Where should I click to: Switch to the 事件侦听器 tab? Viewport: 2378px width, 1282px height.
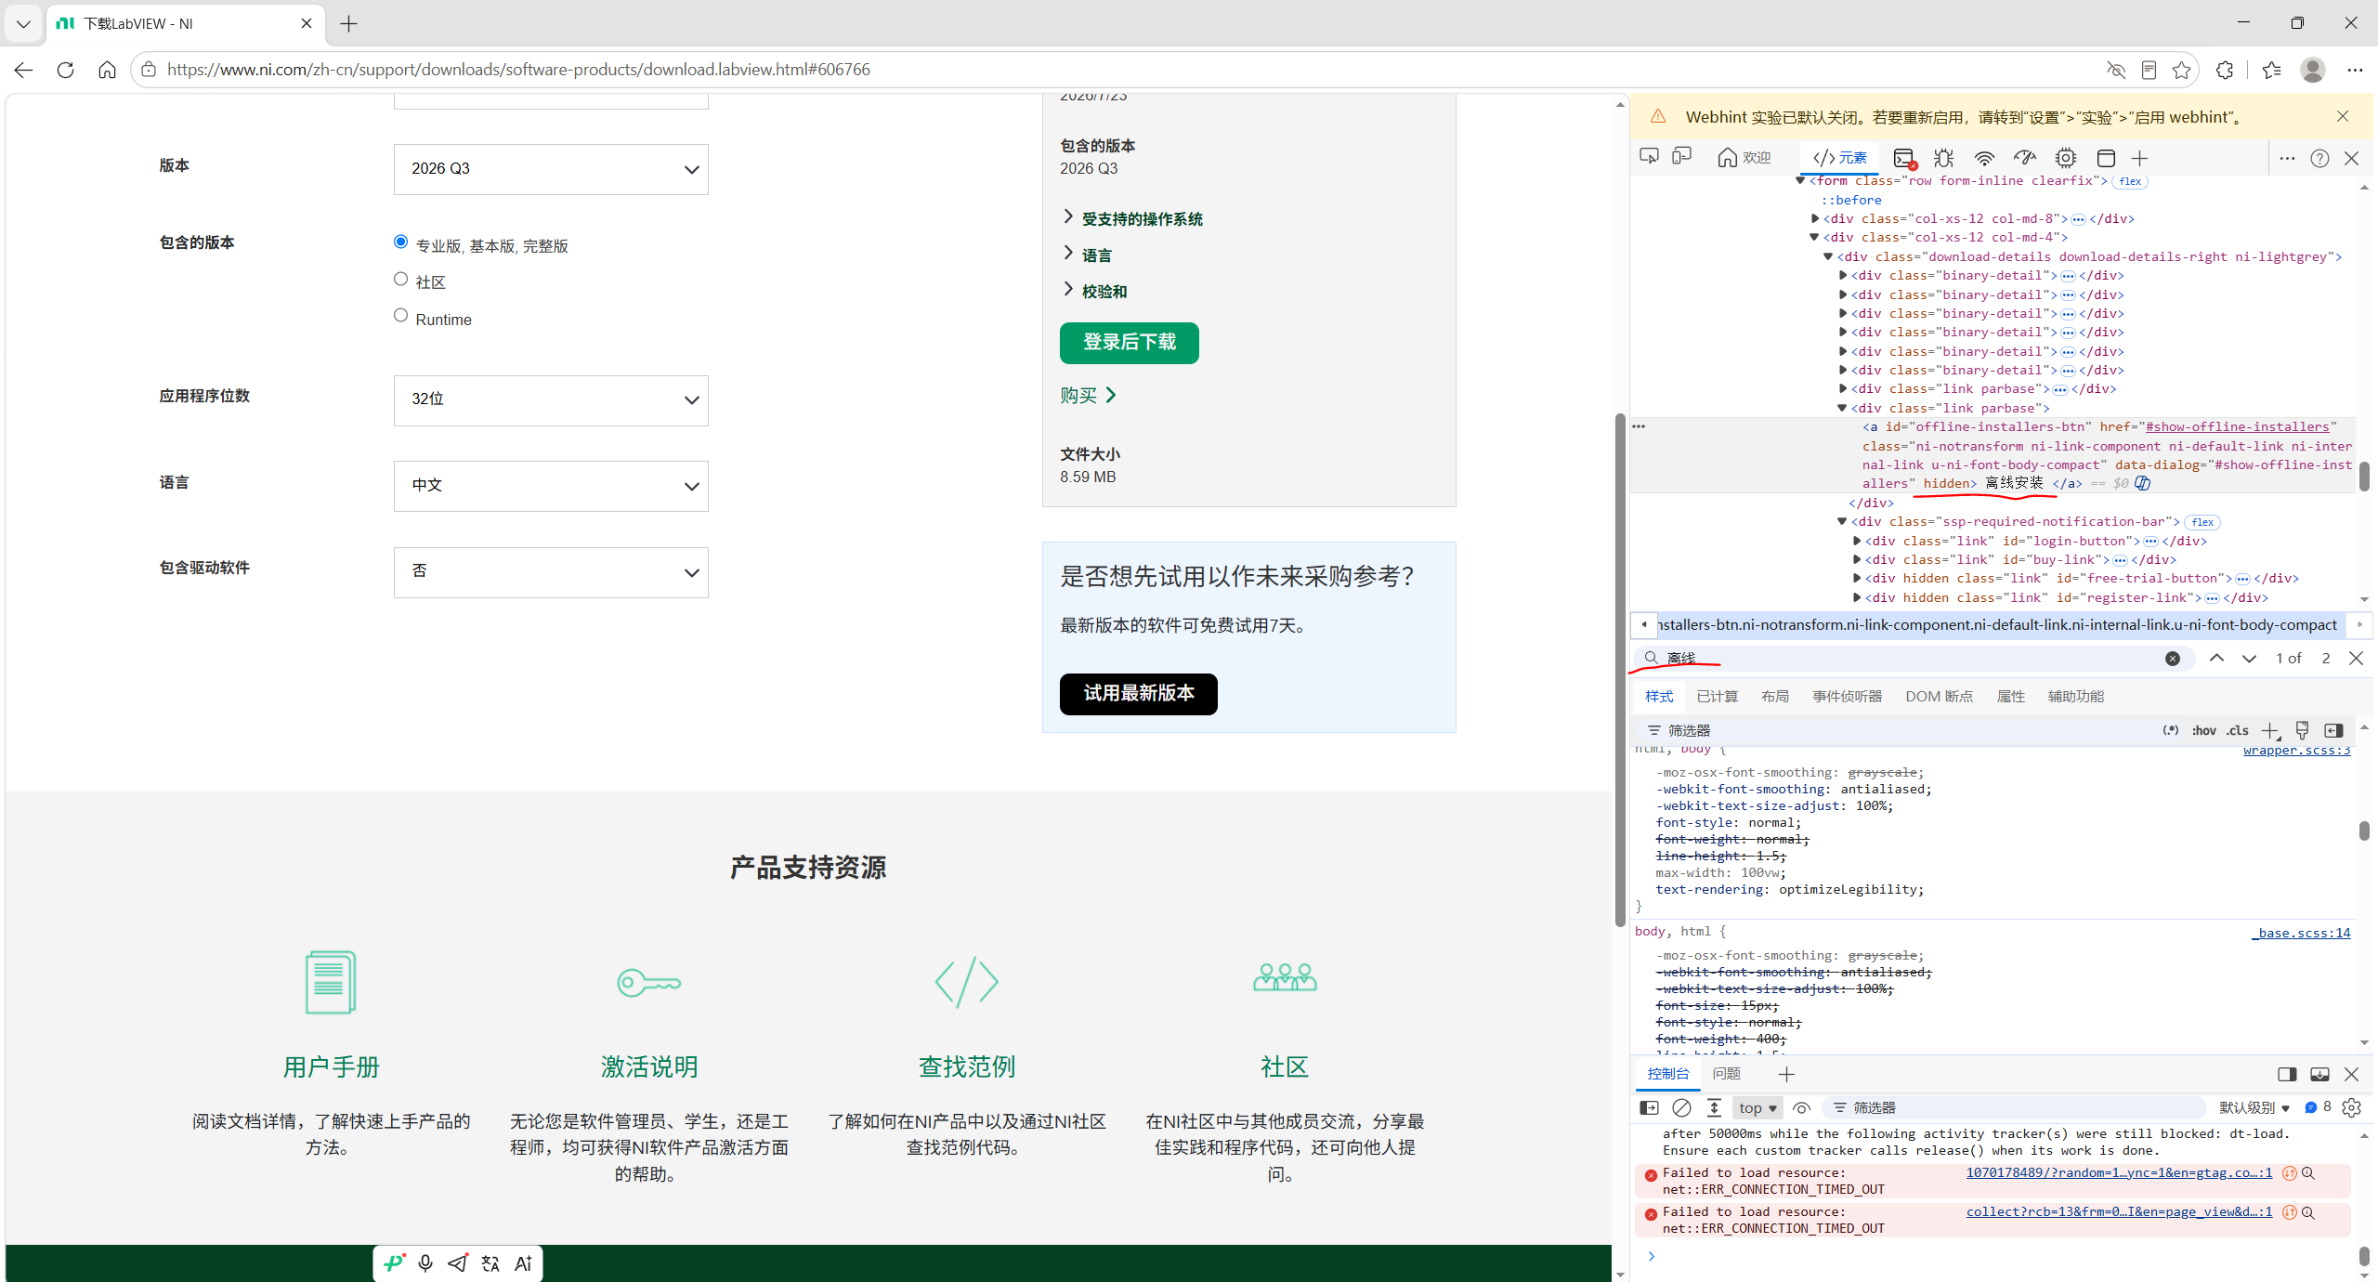(x=1847, y=696)
